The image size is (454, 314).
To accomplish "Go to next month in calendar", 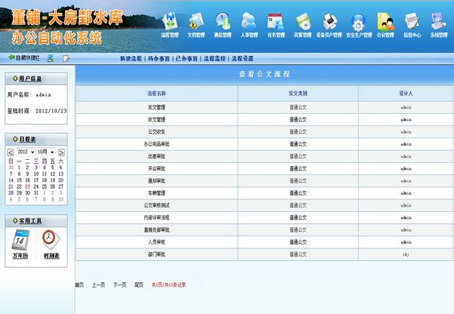I will pos(61,153).
